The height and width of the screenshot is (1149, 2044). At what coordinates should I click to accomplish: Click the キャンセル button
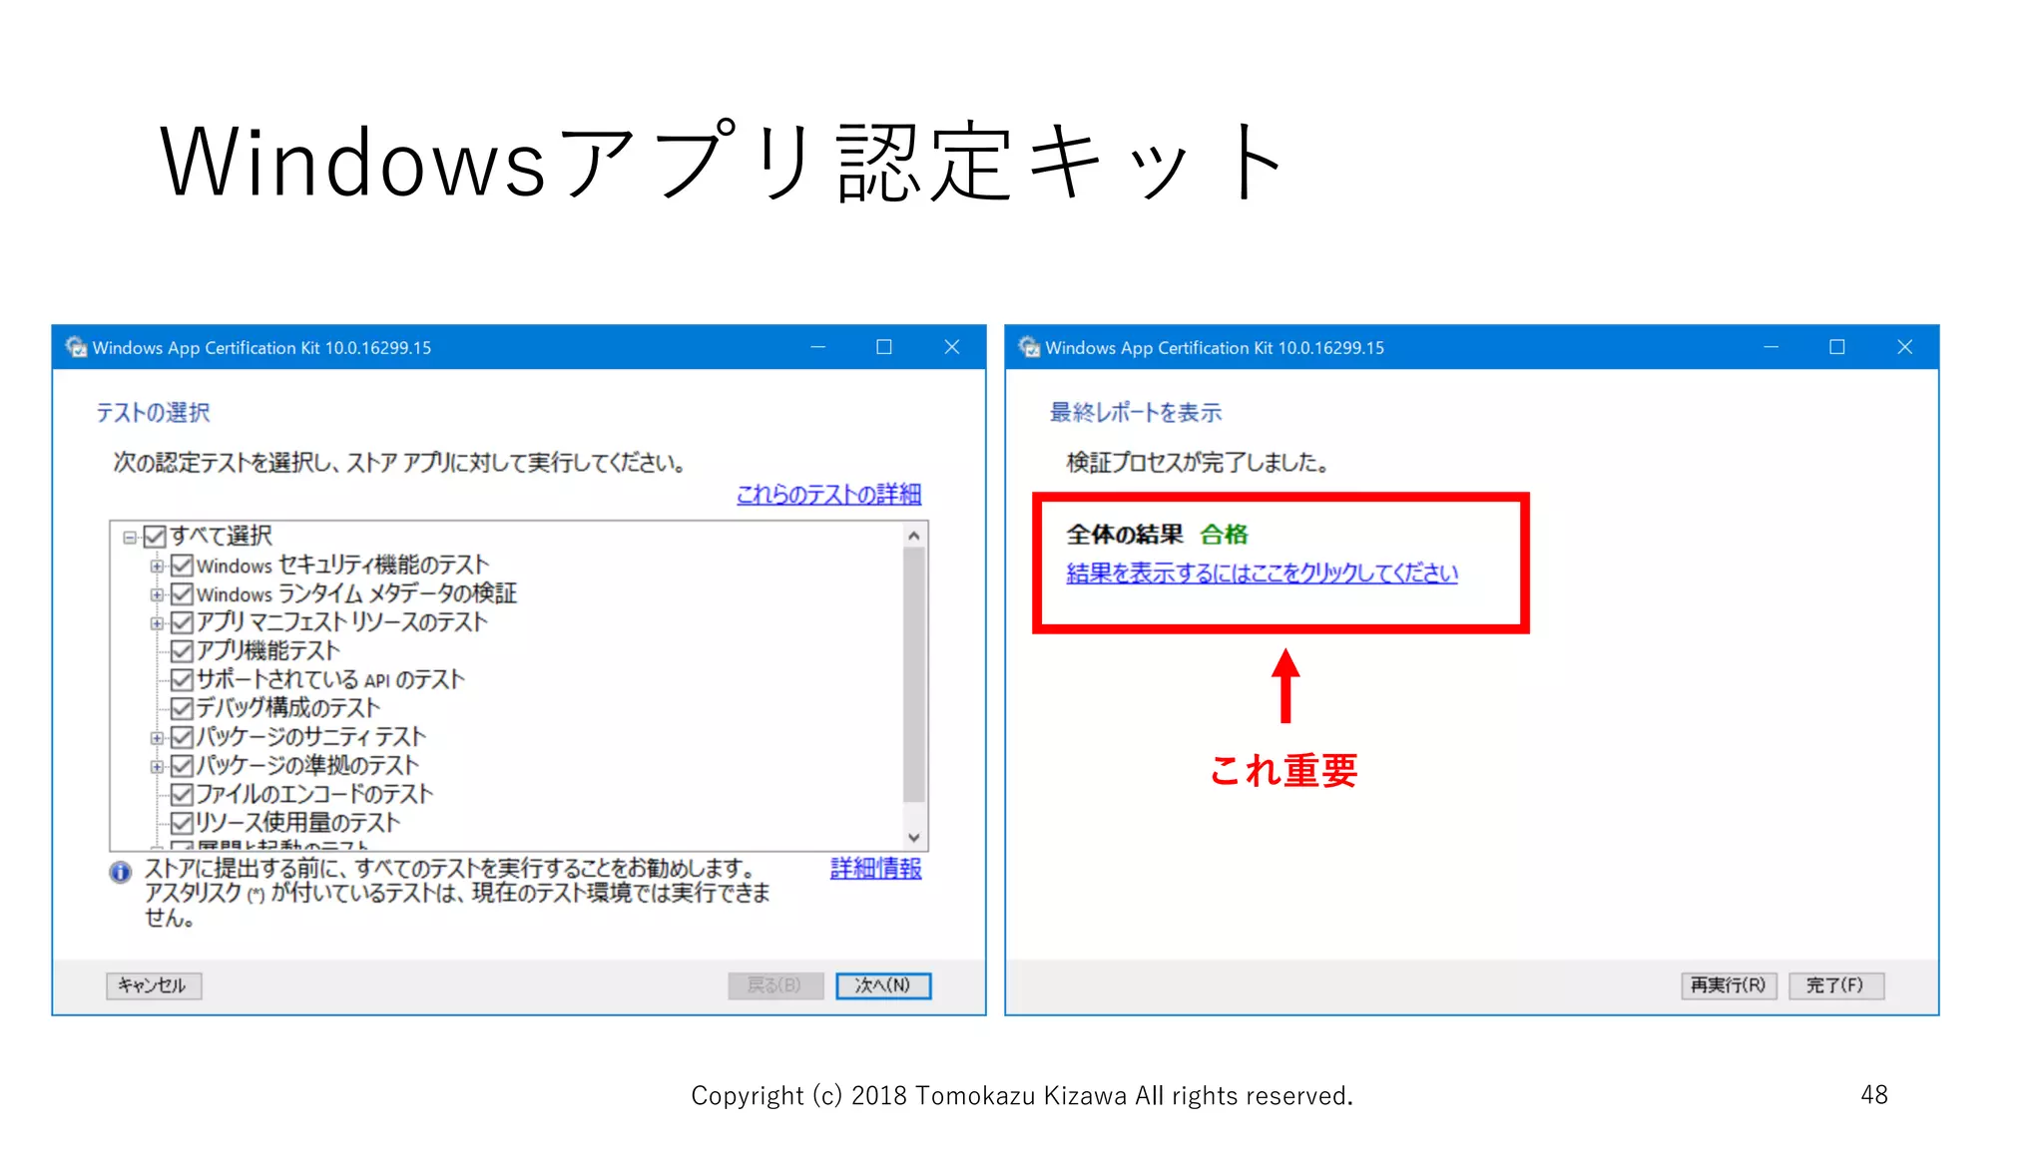click(154, 985)
